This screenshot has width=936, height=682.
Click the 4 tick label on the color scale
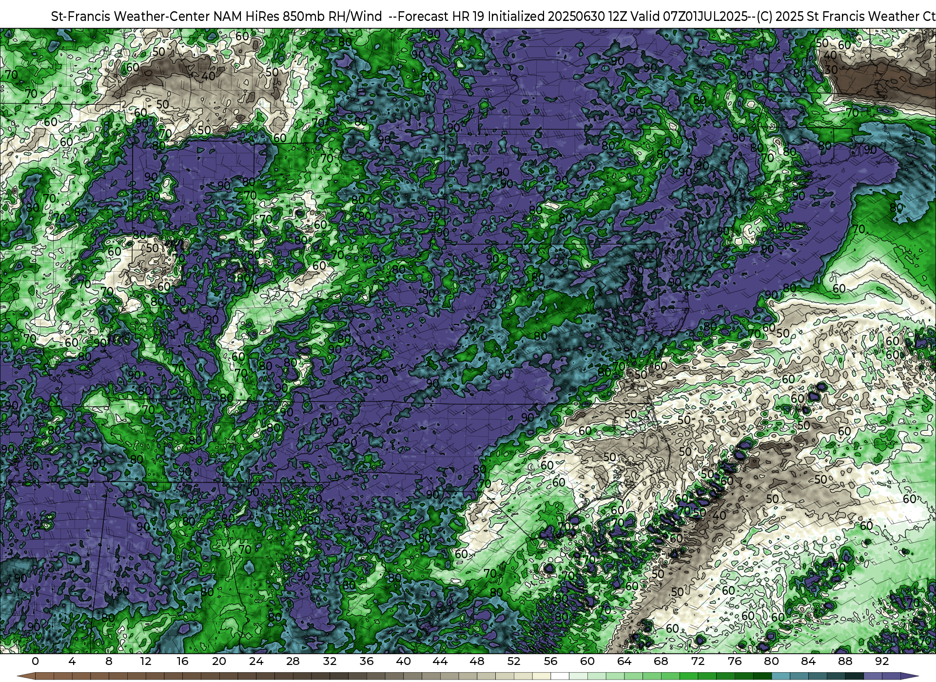click(x=72, y=661)
